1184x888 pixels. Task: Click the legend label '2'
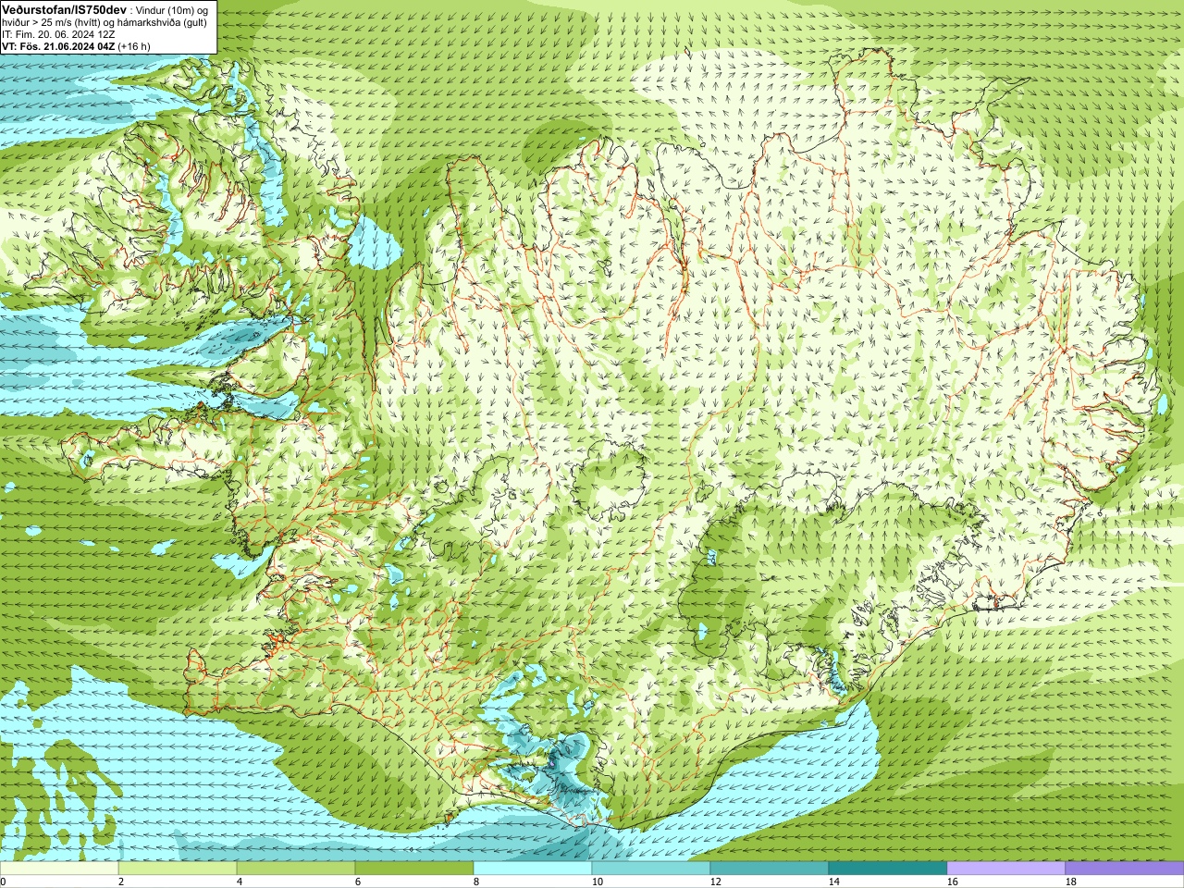pos(121,882)
